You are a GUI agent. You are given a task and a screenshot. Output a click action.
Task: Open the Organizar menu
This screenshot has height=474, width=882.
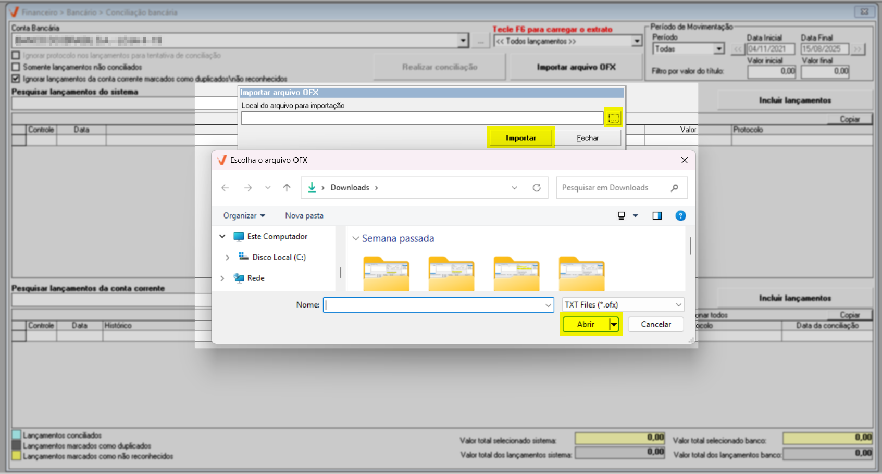tap(244, 216)
